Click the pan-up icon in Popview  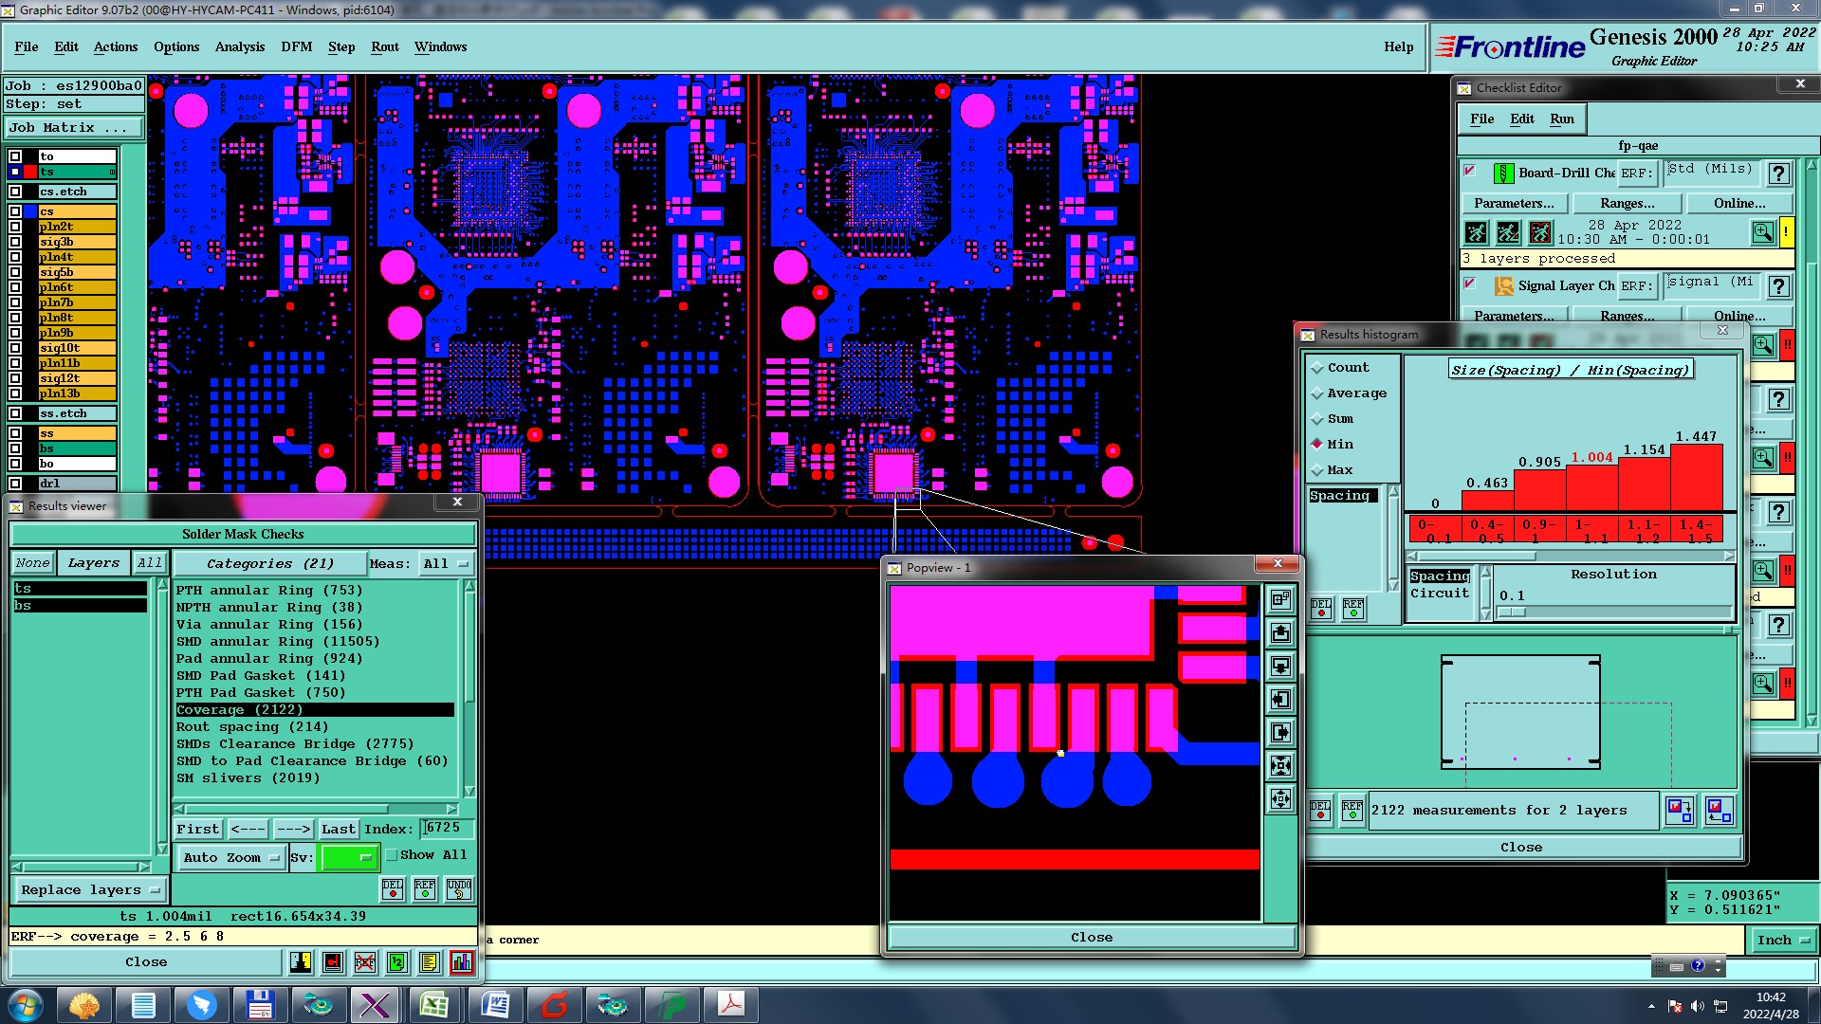click(1280, 633)
